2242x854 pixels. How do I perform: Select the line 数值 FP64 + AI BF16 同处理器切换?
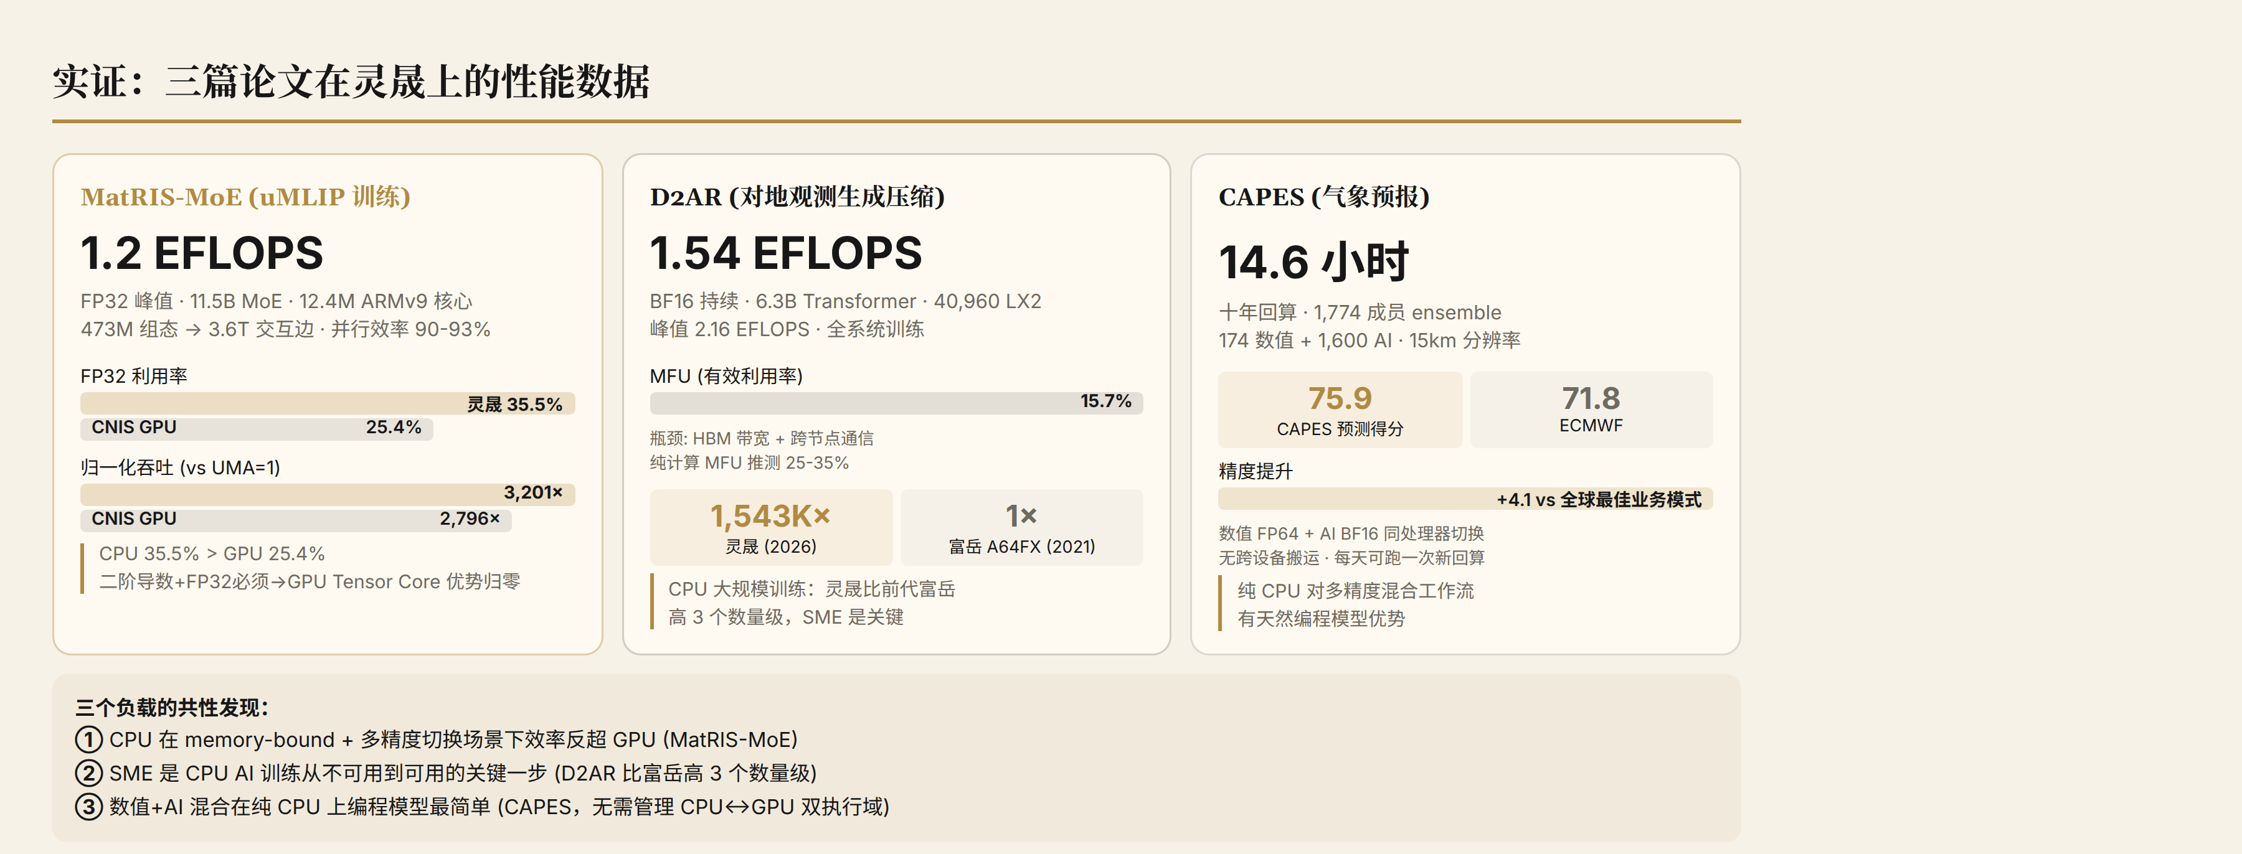click(x=1351, y=533)
